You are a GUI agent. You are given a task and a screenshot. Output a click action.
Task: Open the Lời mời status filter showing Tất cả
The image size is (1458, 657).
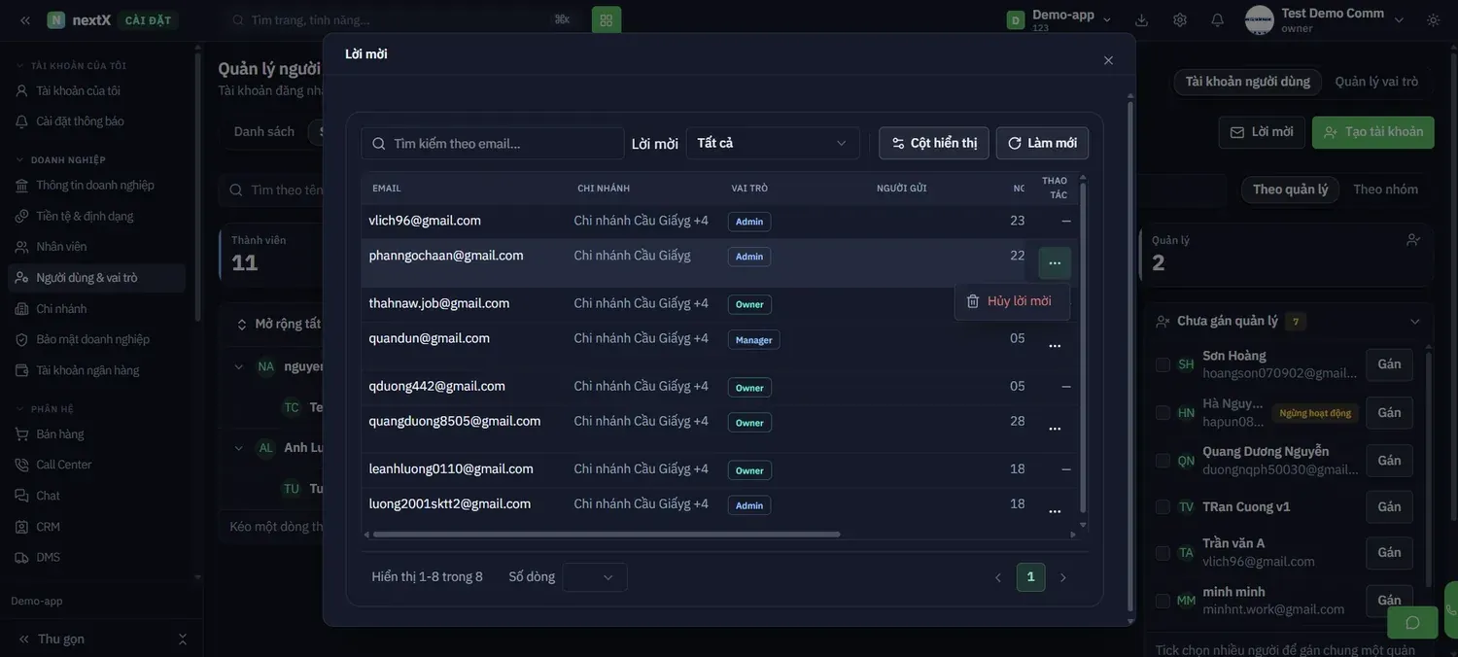point(773,143)
